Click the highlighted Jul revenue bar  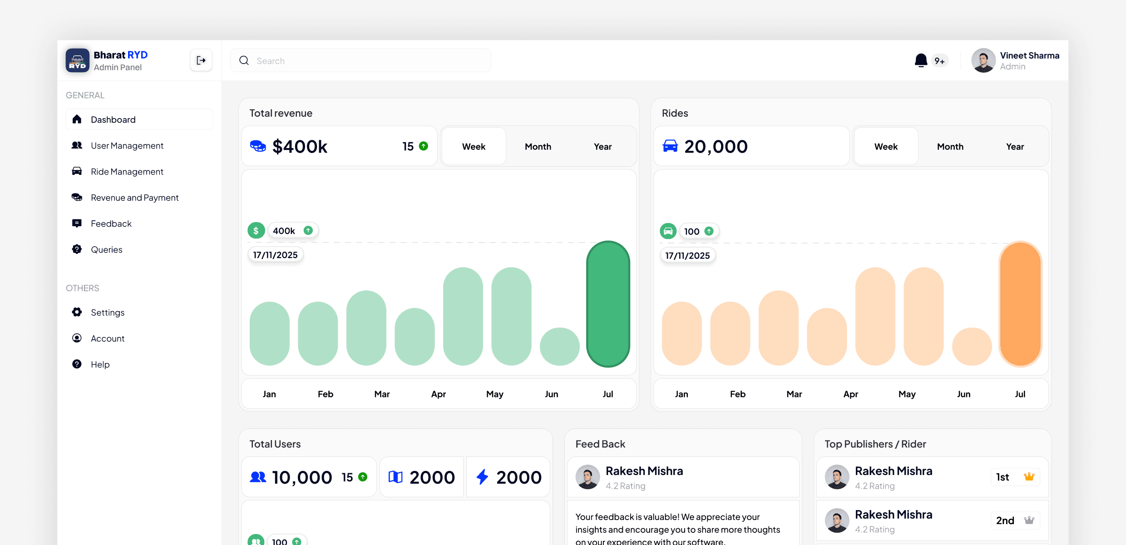[608, 304]
